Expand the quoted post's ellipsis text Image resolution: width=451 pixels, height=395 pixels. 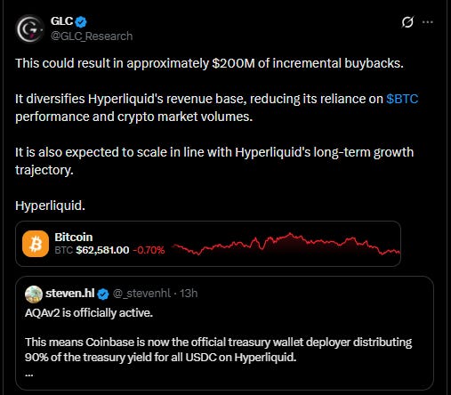pyautogui.click(x=29, y=375)
